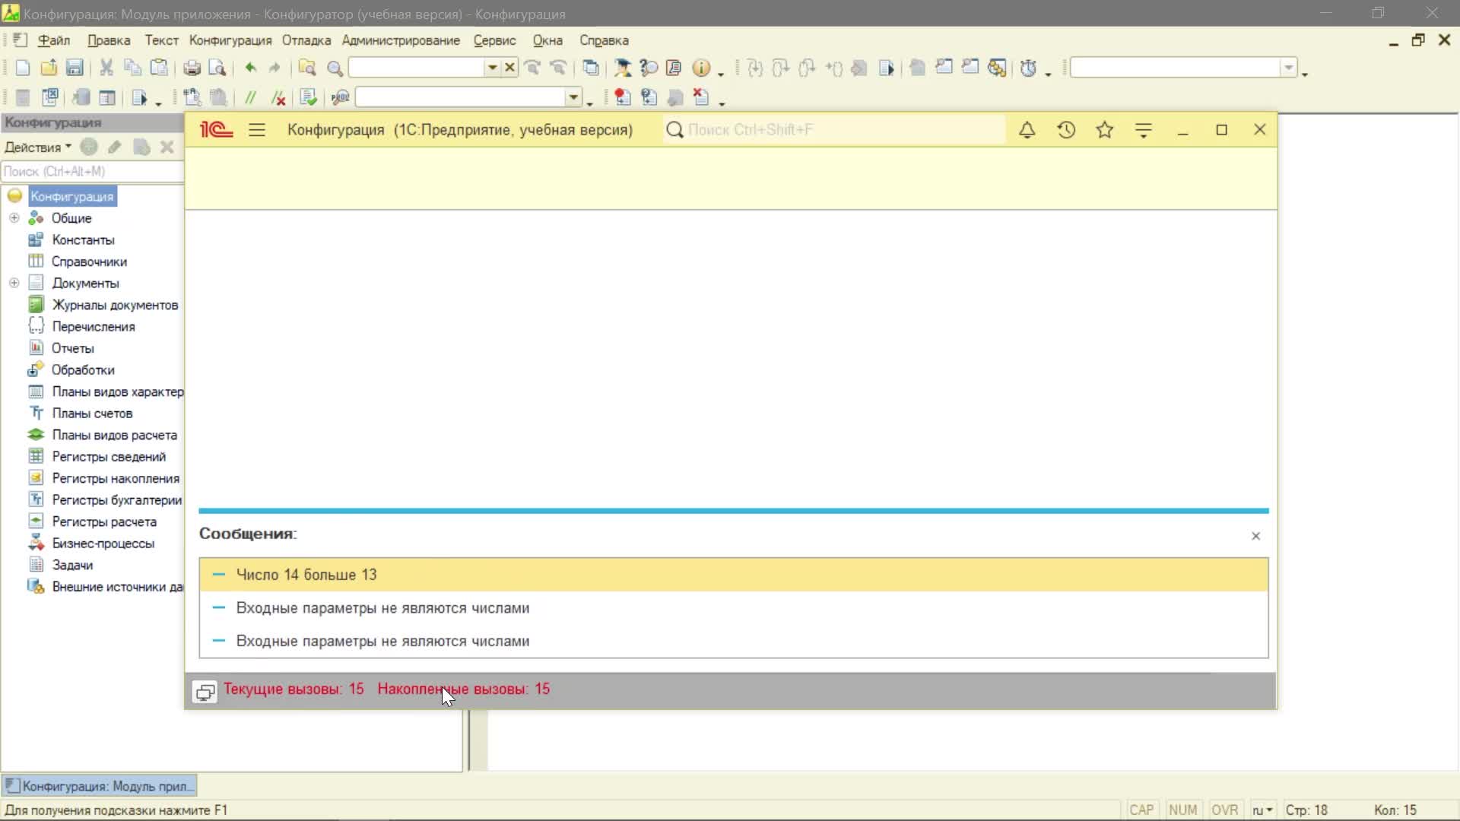
Task: Open the Syntax helper graduate icon
Action: click(x=623, y=68)
